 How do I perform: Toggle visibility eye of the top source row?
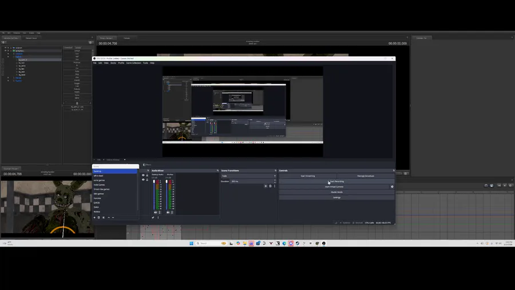pos(143,175)
